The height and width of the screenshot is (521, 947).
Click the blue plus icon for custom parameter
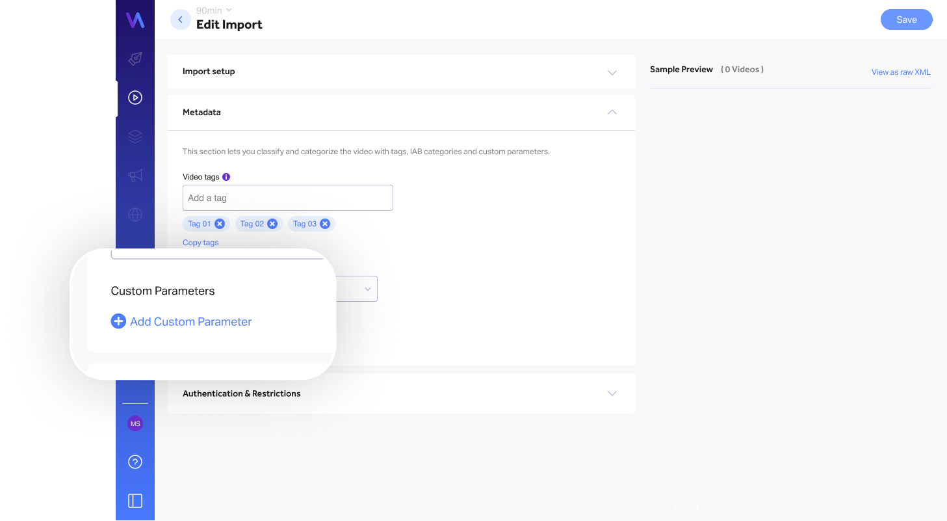118,321
